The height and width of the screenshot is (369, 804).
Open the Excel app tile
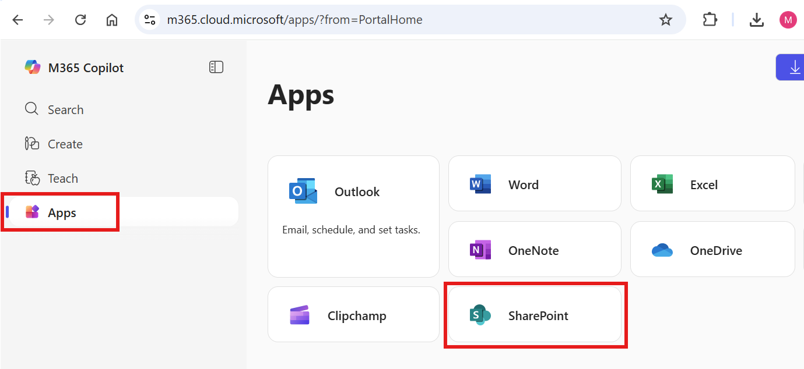712,185
